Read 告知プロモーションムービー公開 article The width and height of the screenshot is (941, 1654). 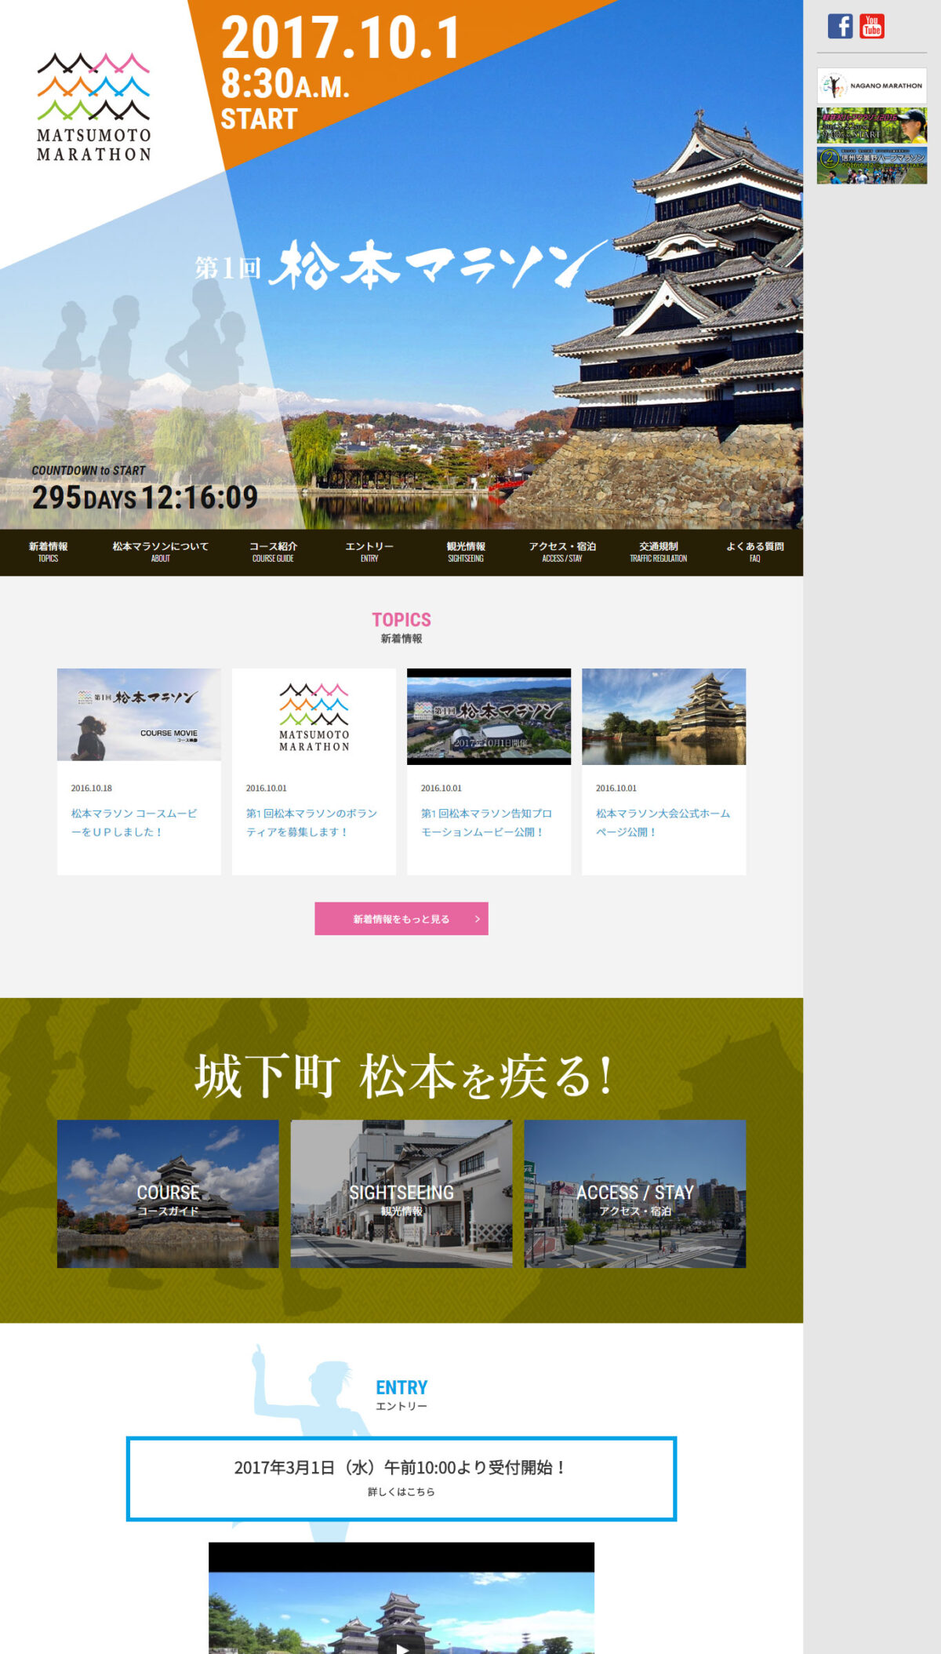486,822
